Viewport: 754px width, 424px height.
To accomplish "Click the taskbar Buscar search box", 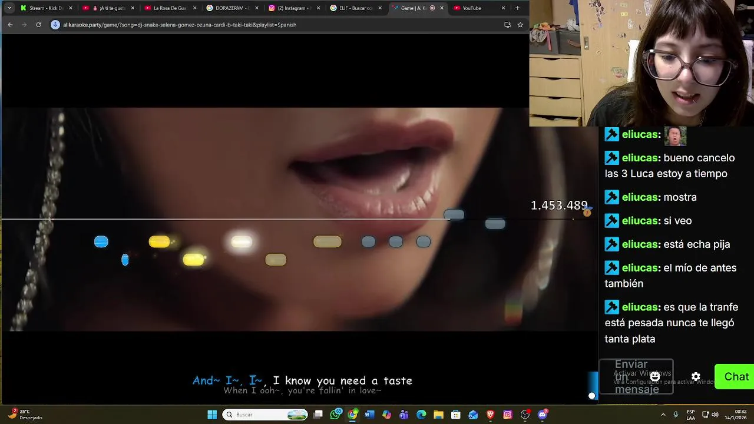I will (x=265, y=415).
